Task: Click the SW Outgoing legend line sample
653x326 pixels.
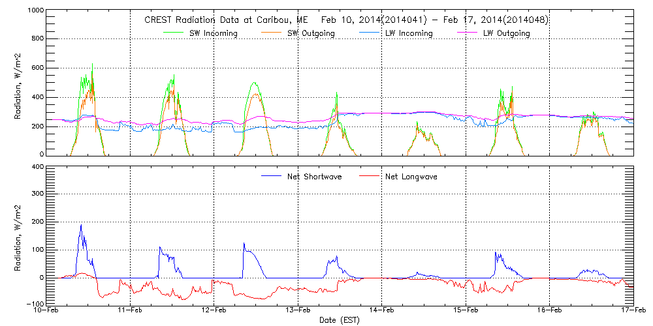Action: (273, 31)
